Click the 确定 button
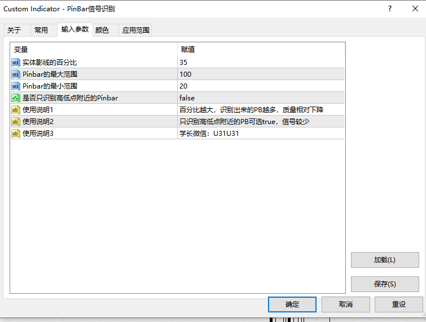Viewport: 426px width, 322px height. tap(292, 305)
